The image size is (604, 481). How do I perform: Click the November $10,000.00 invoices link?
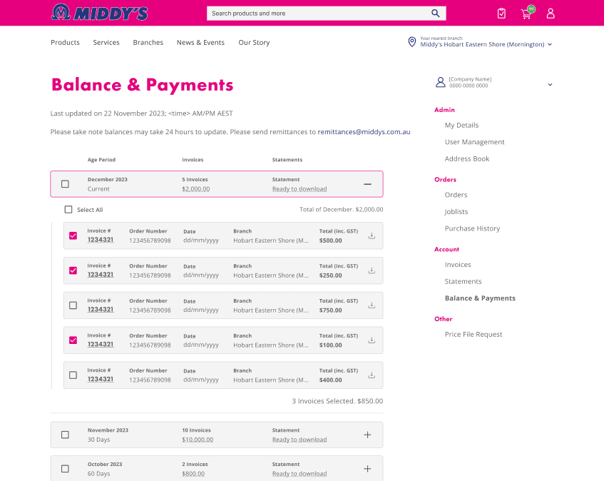coord(198,440)
